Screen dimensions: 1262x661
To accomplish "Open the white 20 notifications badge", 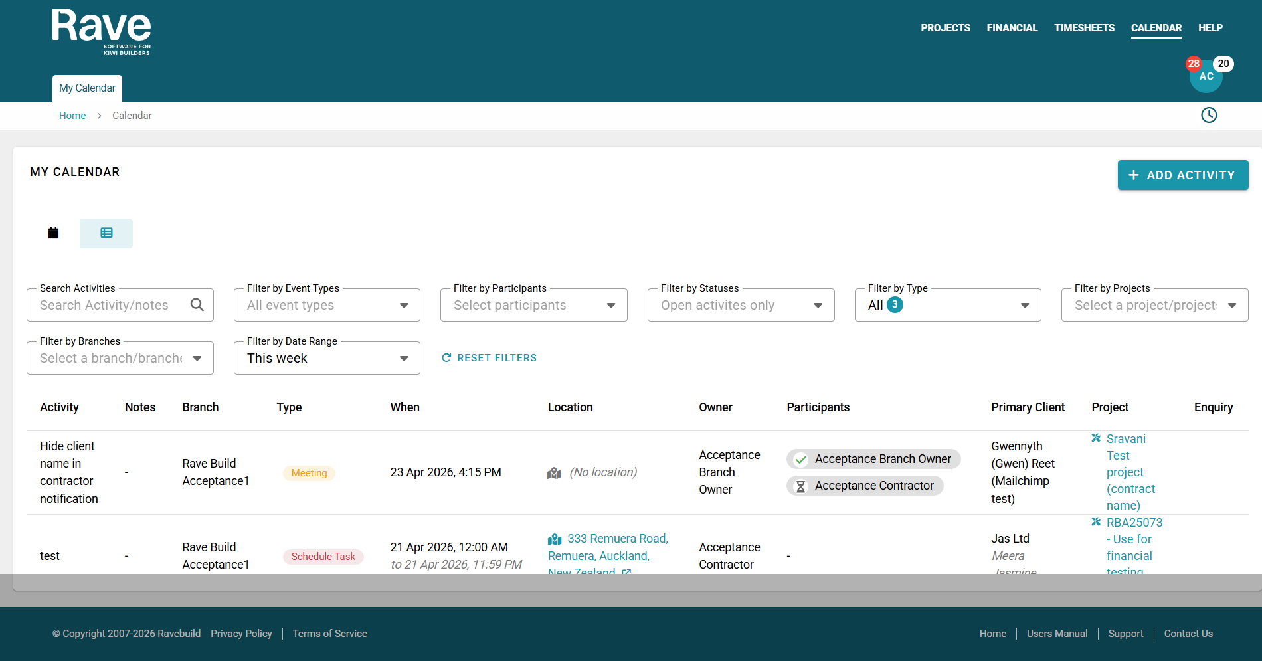I will coord(1223,64).
